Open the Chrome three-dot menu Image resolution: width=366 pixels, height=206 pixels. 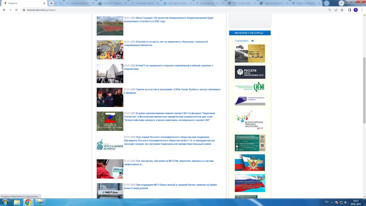362,10
